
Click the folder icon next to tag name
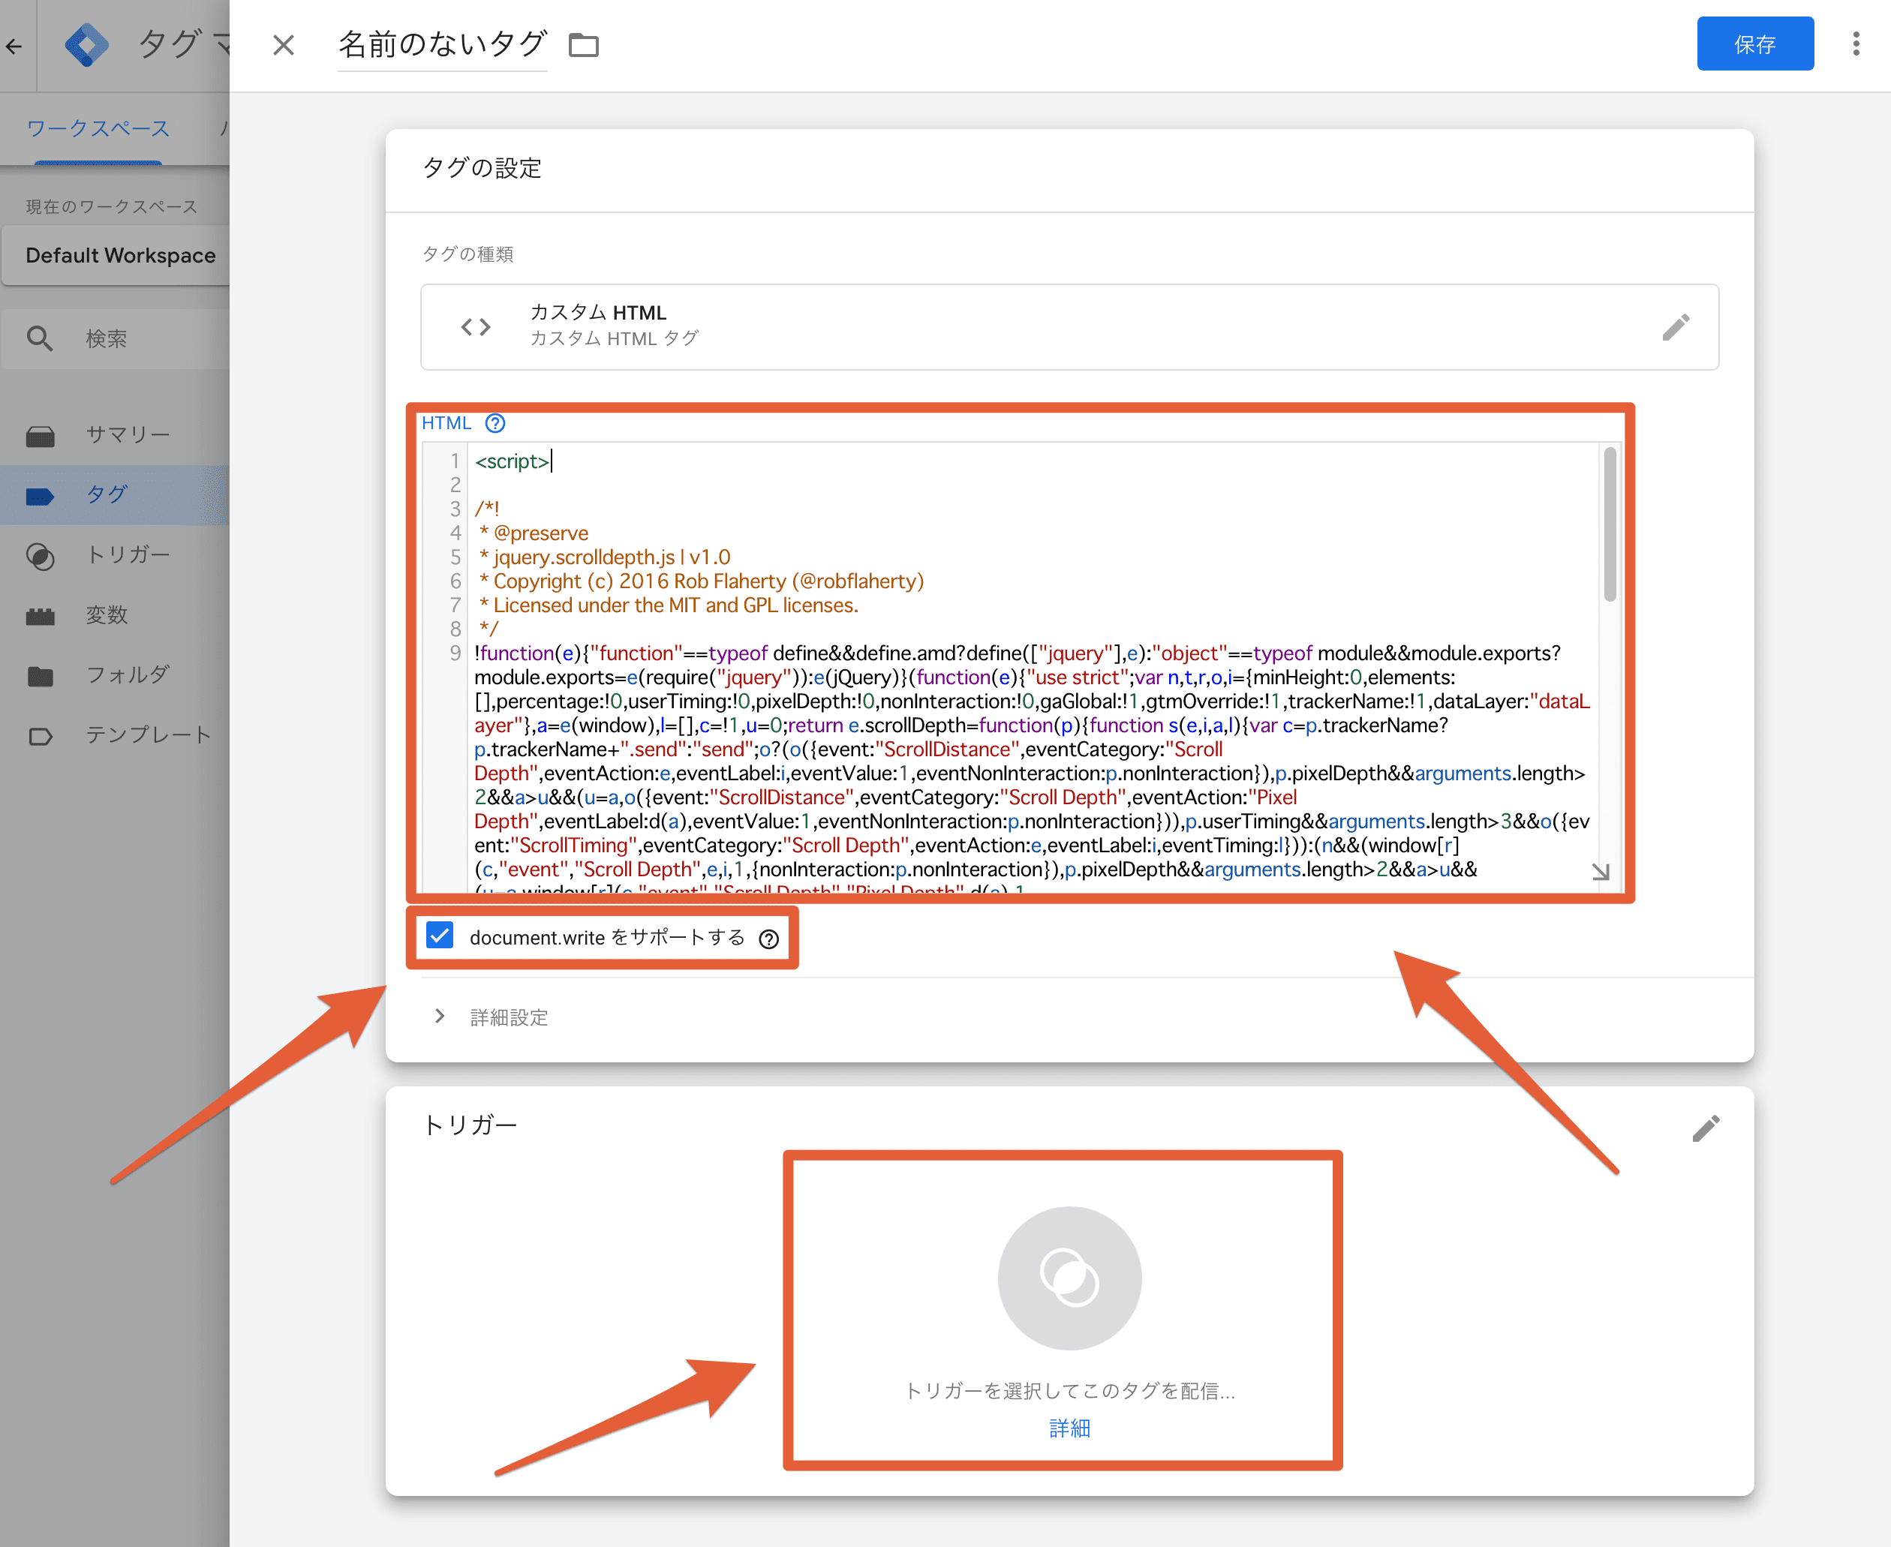tap(584, 44)
